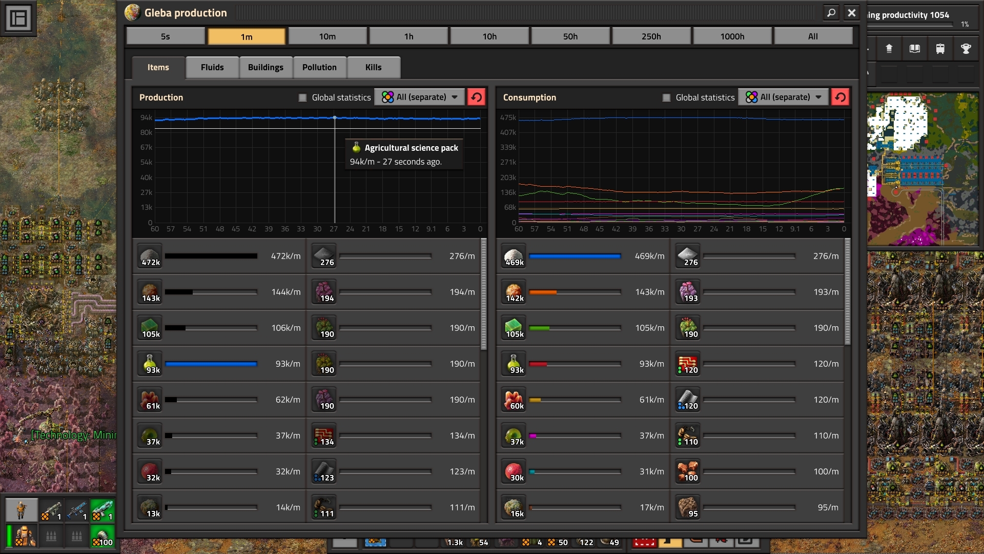
Task: Click production item icon showing 472k
Action: point(150,256)
